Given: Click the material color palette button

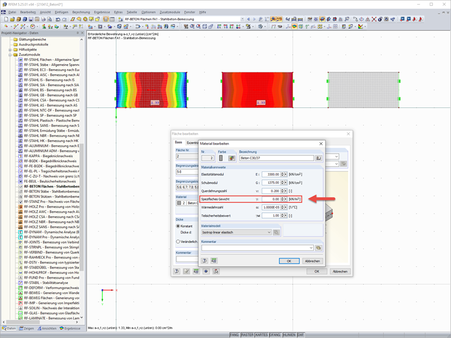Looking at the screenshot, I should click(231, 158).
